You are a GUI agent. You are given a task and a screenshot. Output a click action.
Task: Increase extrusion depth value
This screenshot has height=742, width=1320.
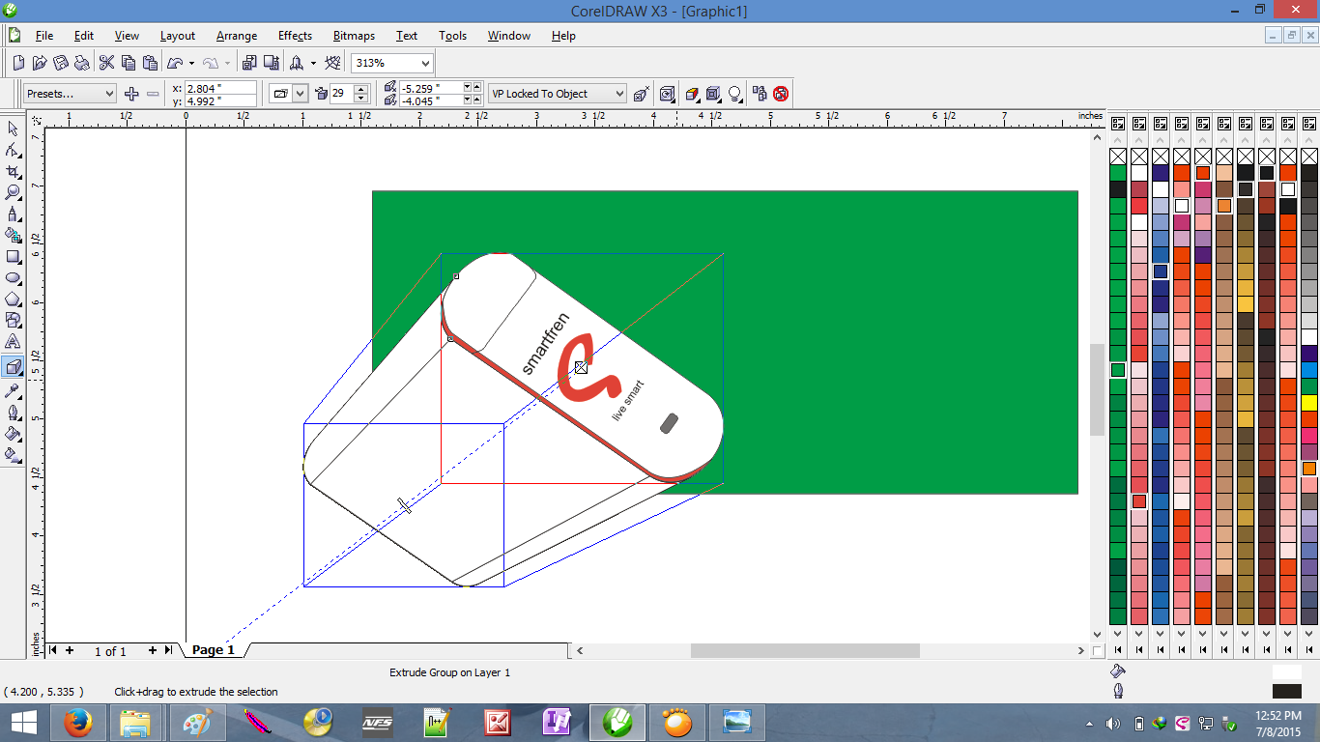coord(361,89)
